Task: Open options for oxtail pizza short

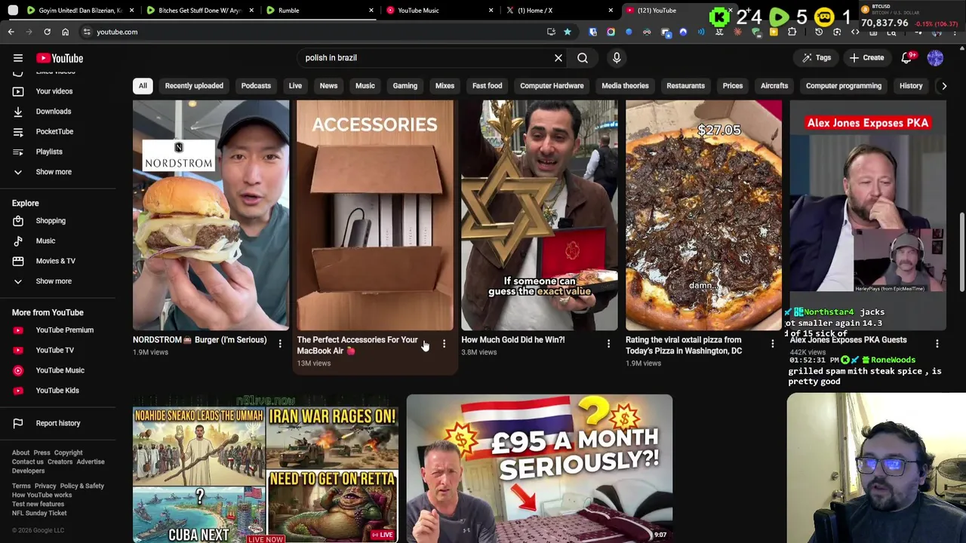Action: [x=772, y=344]
